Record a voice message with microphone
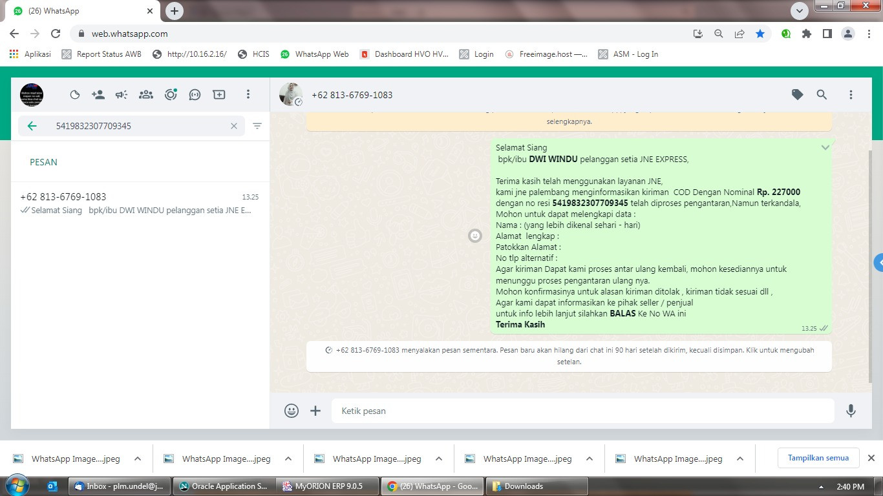 point(851,411)
